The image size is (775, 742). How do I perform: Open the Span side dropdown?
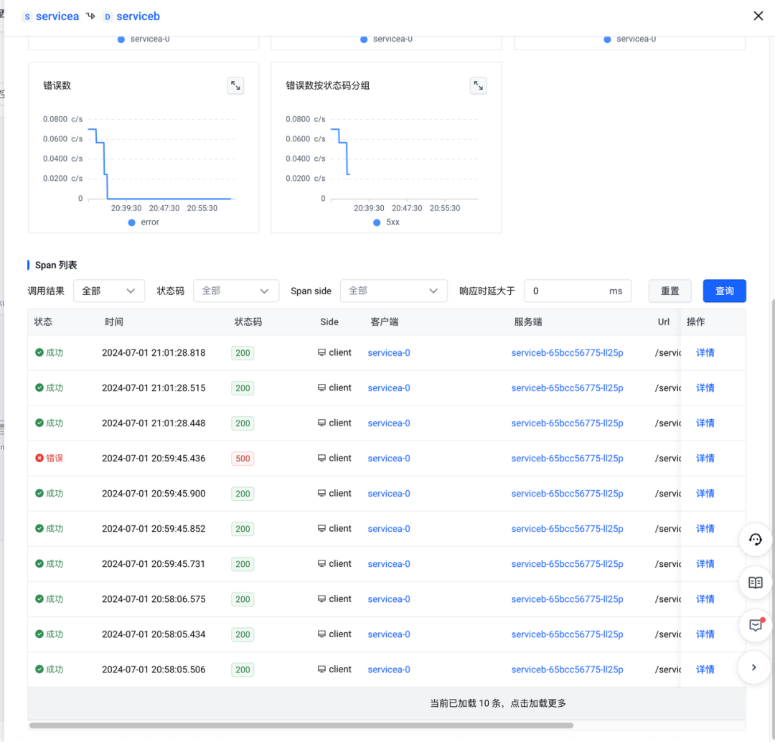pyautogui.click(x=393, y=291)
